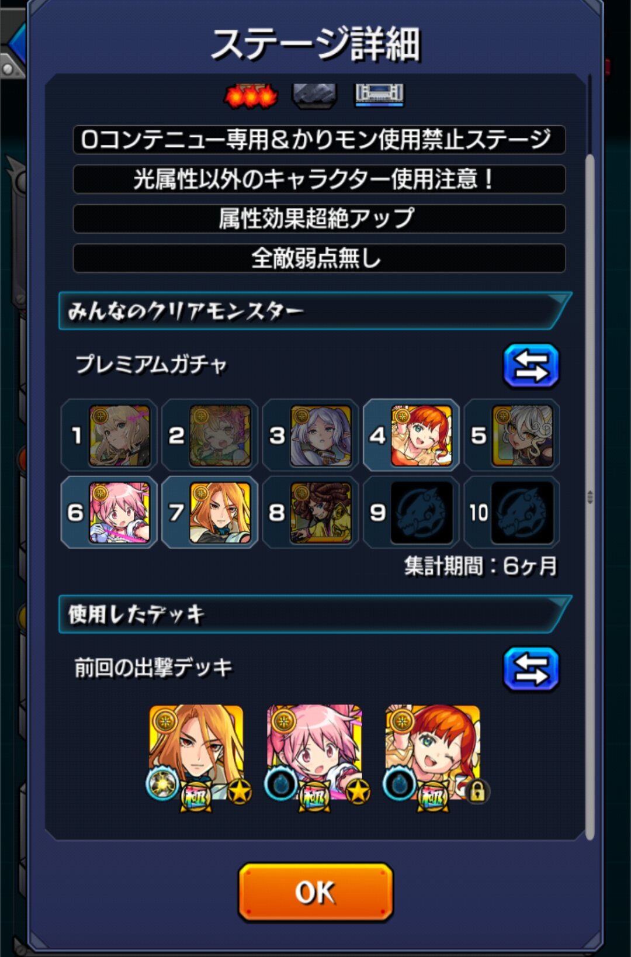
Task: Switch the previous sortie deck view
Action: tap(531, 669)
